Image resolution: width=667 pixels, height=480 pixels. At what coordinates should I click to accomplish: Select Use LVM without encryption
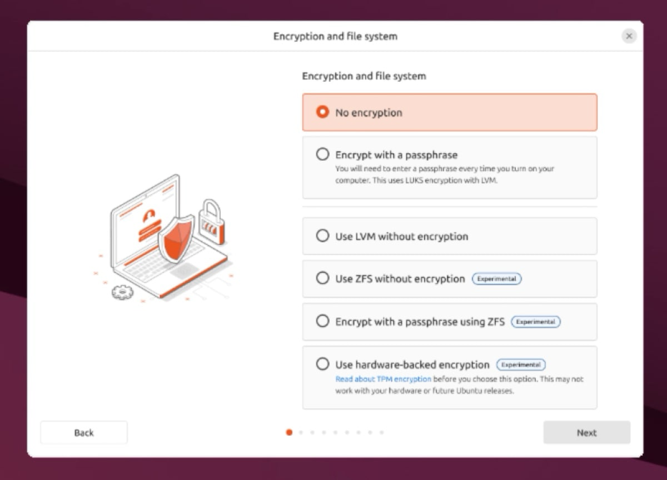tap(322, 236)
